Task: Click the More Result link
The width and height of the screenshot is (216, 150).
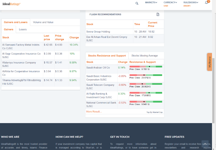Action: 94,111
